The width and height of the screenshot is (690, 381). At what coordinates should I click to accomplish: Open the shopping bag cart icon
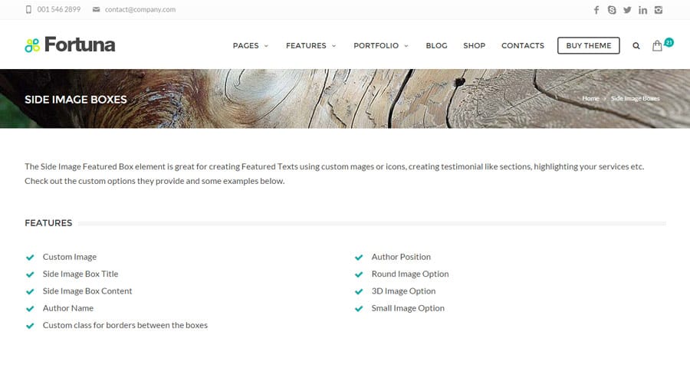[x=657, y=46]
